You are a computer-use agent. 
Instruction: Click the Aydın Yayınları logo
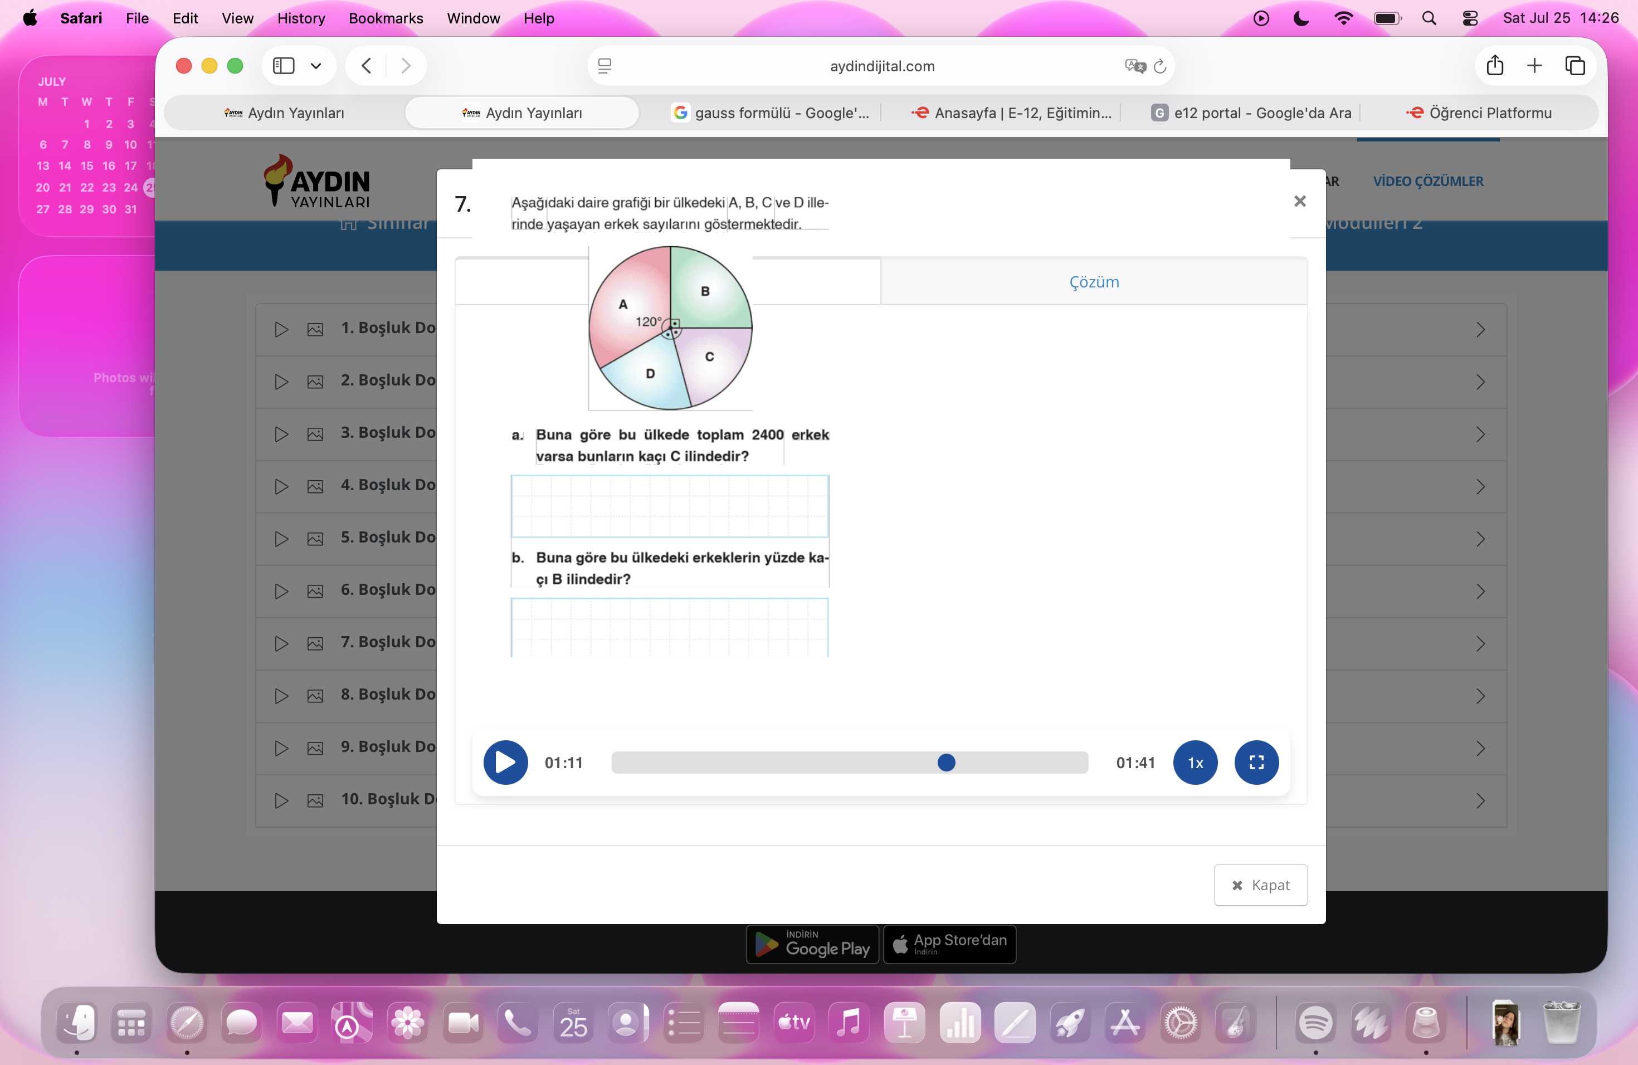(316, 181)
